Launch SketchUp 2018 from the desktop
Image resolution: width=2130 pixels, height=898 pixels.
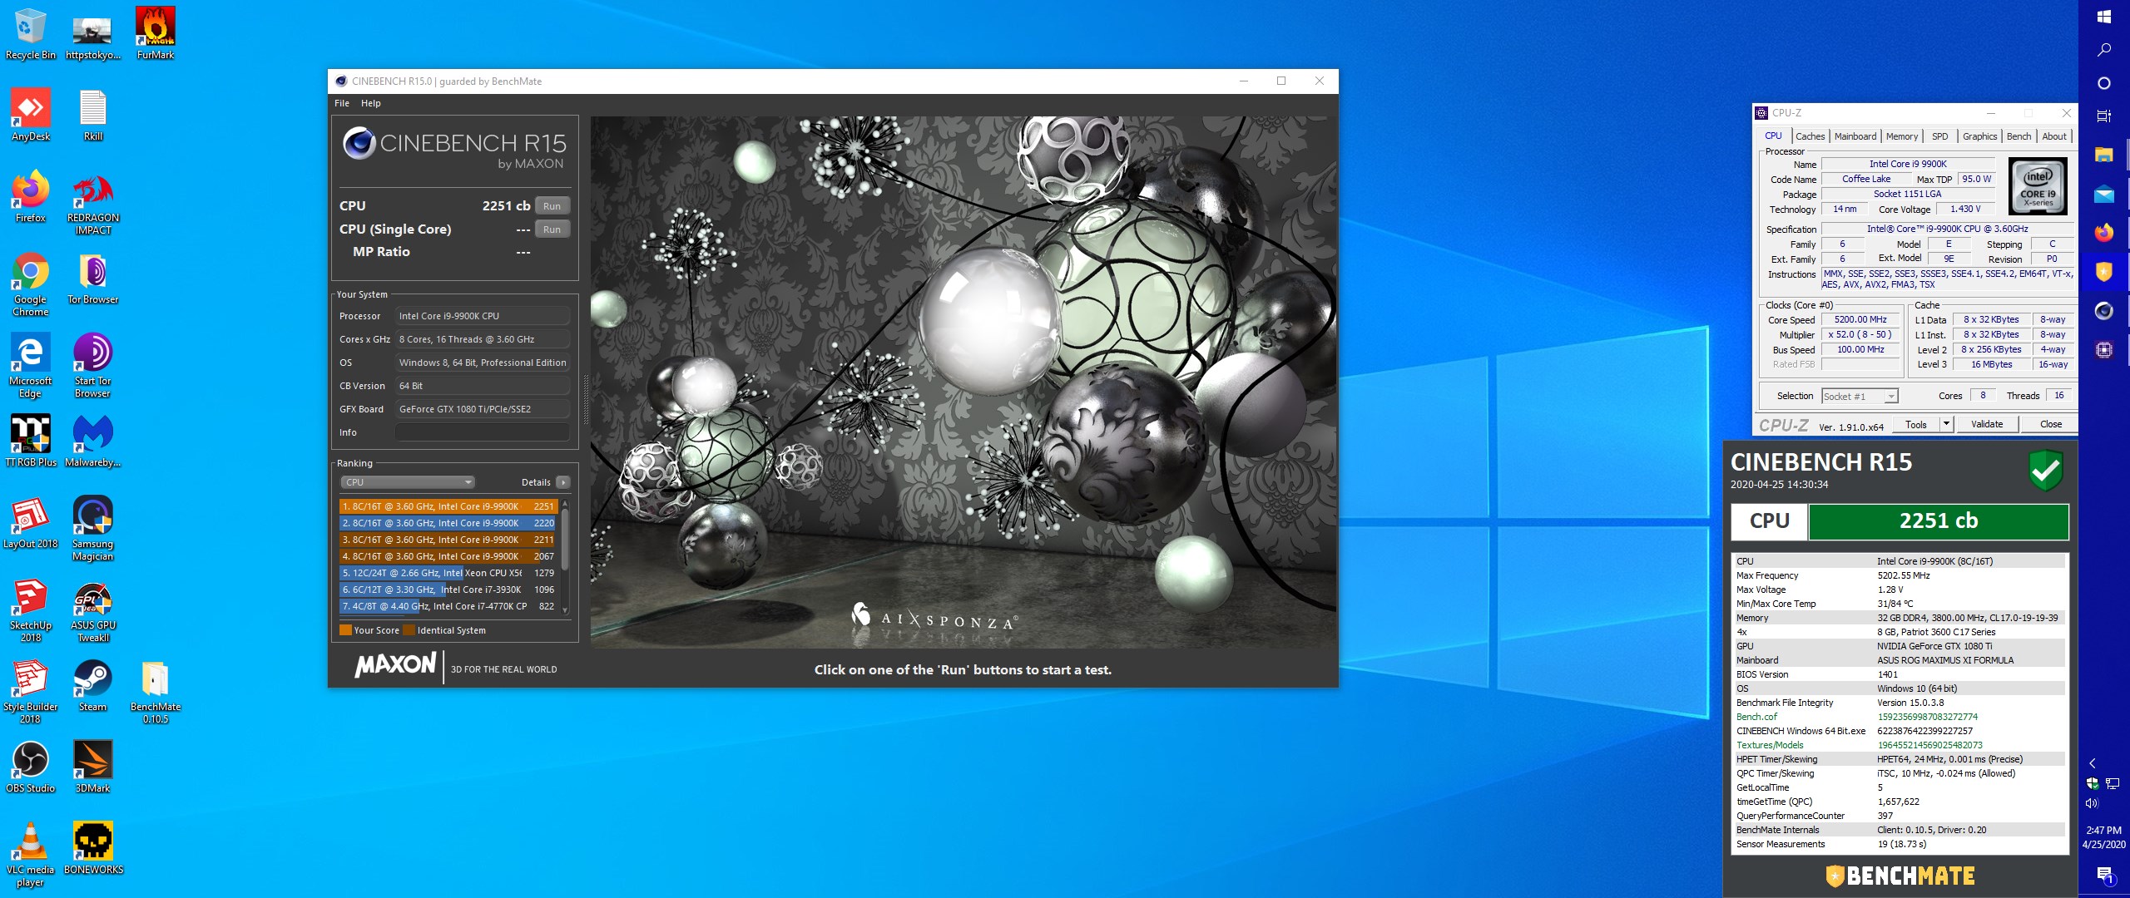[x=30, y=609]
